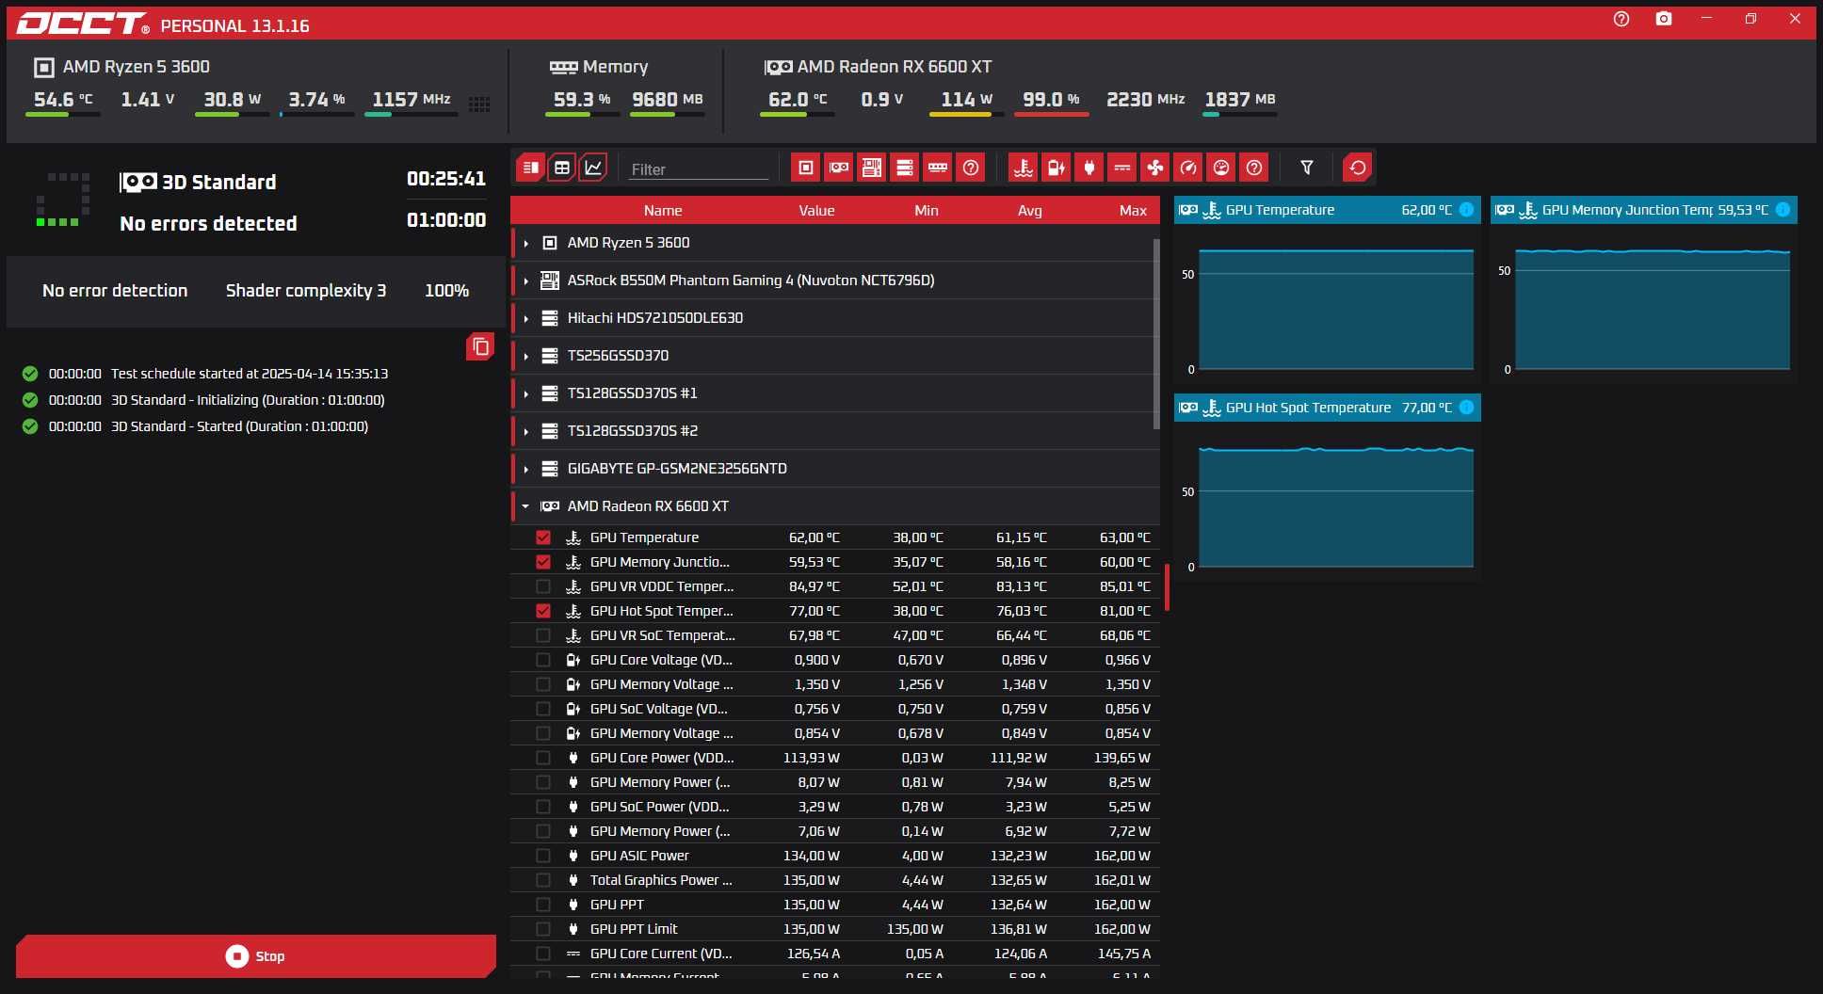Focus the sensor Filter text field

tap(699, 169)
